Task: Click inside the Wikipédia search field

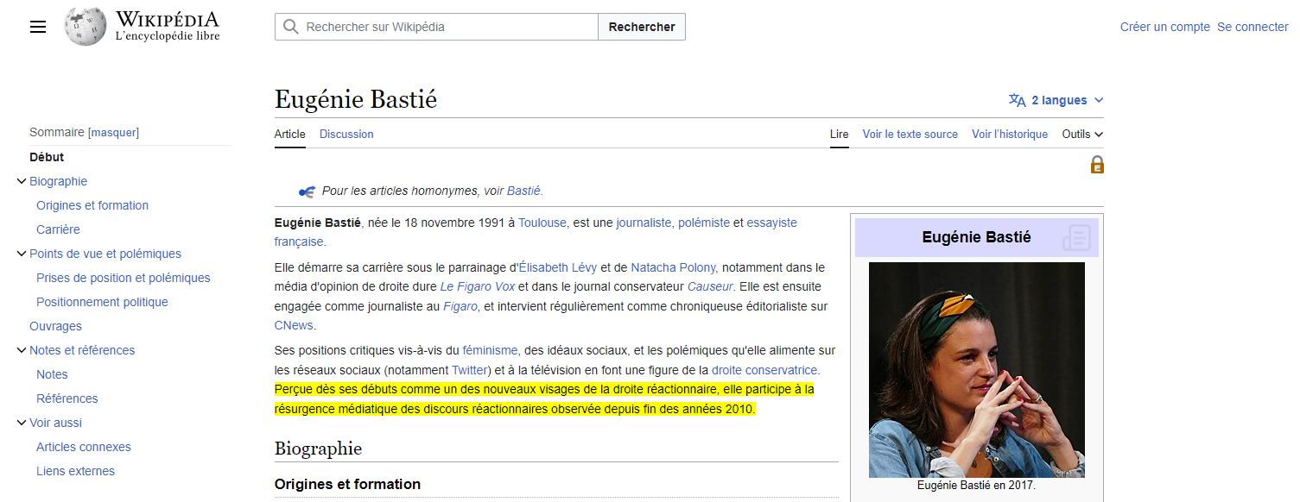Action: [x=449, y=27]
